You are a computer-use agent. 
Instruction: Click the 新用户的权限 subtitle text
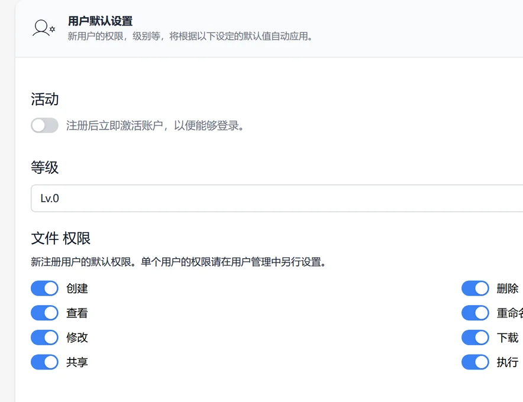[190, 36]
